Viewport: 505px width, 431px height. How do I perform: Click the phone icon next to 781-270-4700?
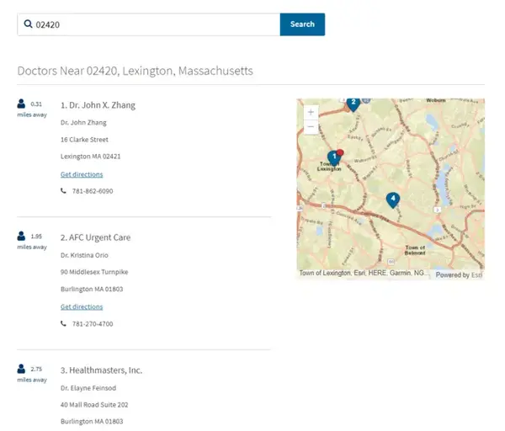[63, 323]
